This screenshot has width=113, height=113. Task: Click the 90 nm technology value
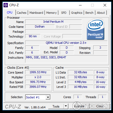(x=33, y=36)
